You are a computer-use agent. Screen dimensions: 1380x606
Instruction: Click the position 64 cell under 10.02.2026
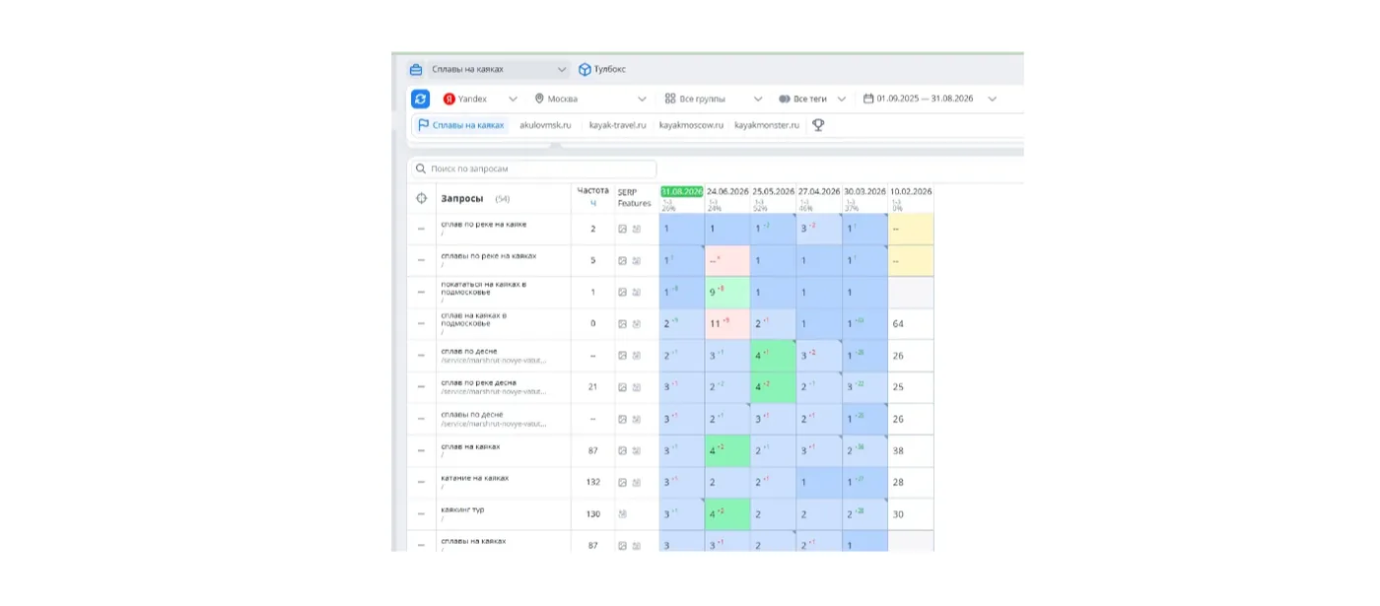[911, 324]
